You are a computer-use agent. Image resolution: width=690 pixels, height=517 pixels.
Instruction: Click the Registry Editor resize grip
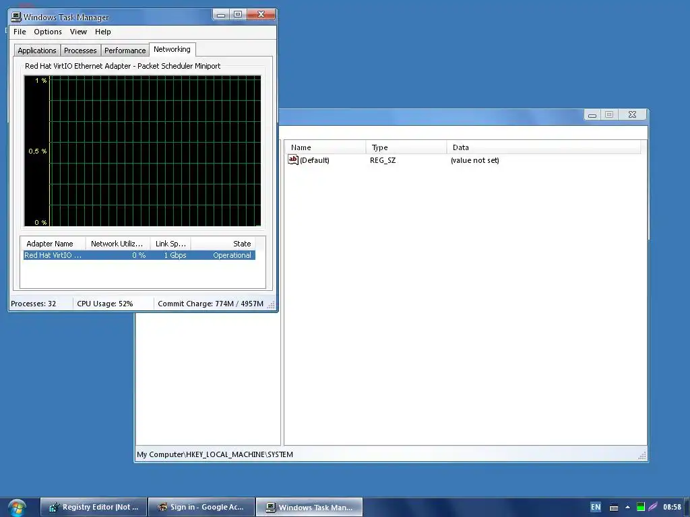click(x=642, y=456)
